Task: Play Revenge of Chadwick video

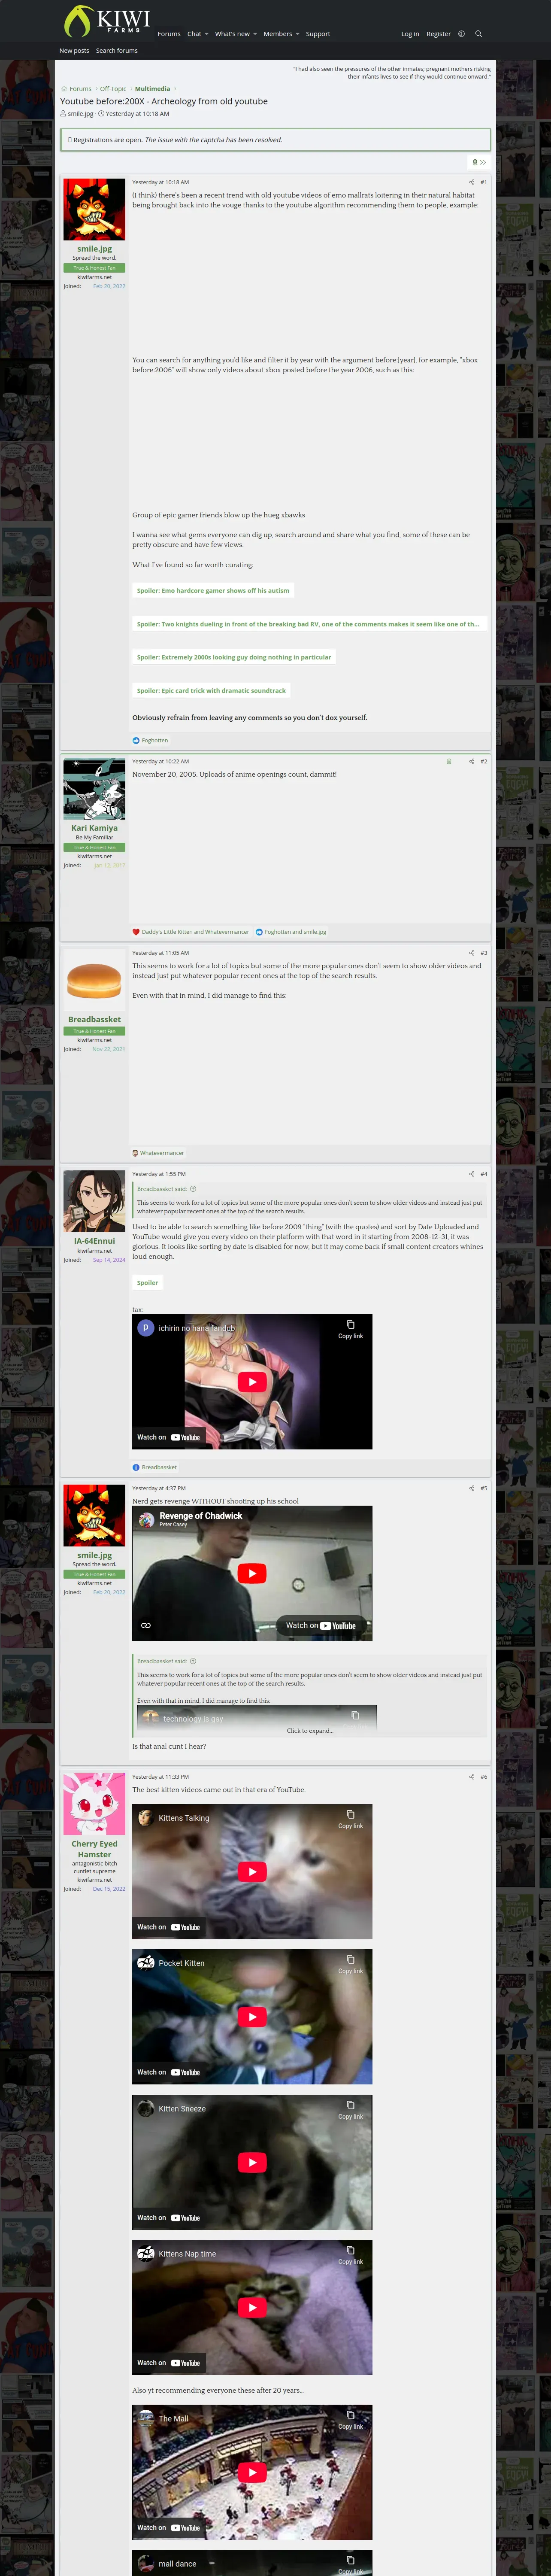Action: 252,1573
